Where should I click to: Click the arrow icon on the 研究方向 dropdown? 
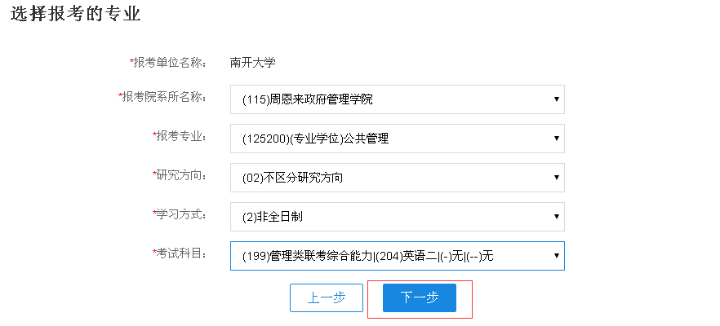coord(556,177)
